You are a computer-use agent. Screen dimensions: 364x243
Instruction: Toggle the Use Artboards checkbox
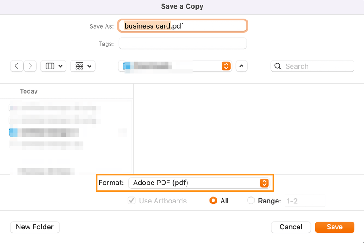tap(132, 201)
